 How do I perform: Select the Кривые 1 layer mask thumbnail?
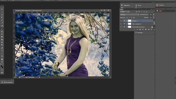point(130,21)
